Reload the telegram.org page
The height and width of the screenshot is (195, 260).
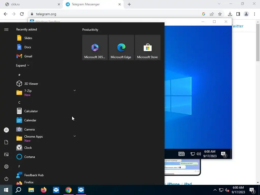click(x=22, y=14)
